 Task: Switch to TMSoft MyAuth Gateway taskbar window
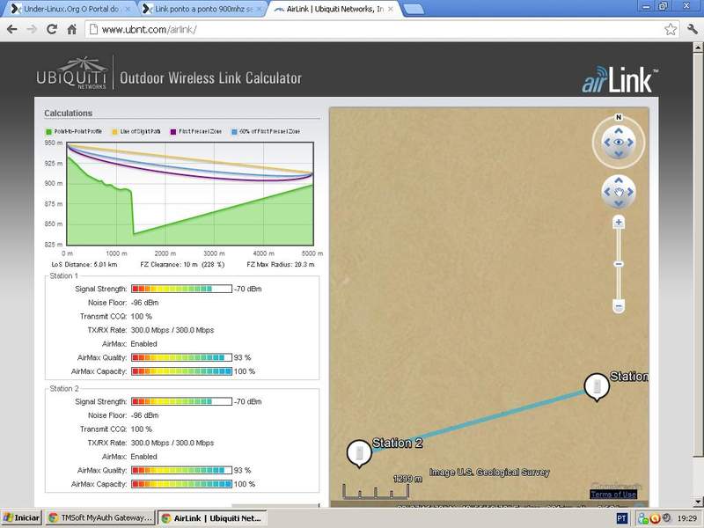coord(99,517)
